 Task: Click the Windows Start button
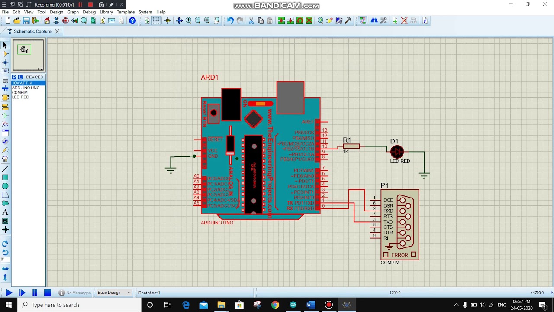(8, 305)
